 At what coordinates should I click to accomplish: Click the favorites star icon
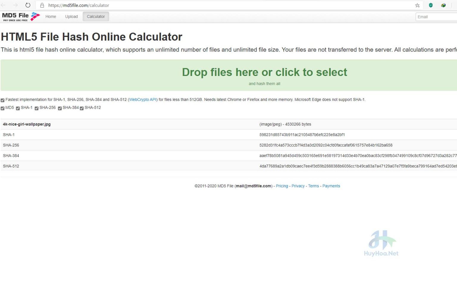[x=417, y=5]
